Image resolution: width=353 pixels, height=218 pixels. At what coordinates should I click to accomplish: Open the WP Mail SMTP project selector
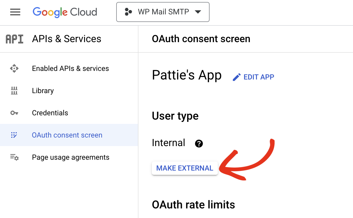(163, 12)
